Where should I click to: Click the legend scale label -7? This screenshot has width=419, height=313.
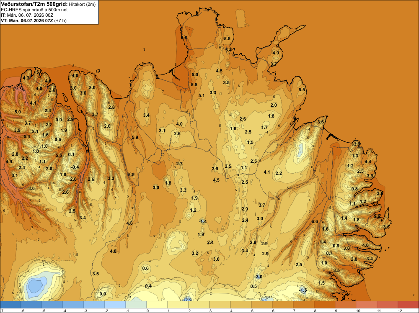tap(2, 311)
